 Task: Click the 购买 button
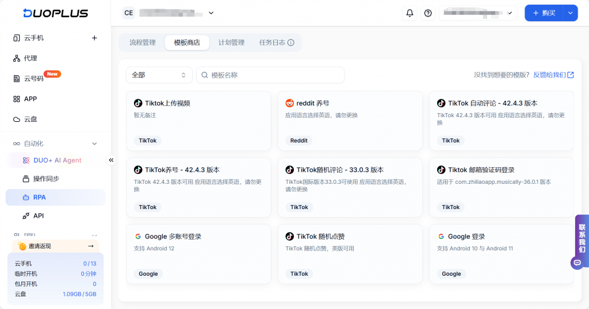point(544,13)
